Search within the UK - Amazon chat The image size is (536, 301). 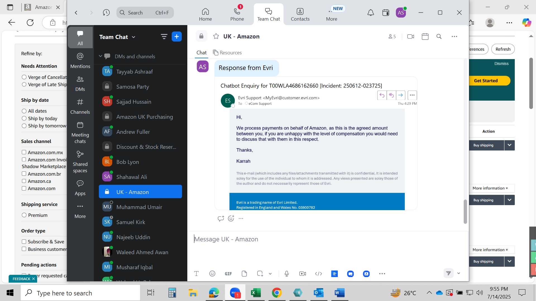click(x=439, y=36)
